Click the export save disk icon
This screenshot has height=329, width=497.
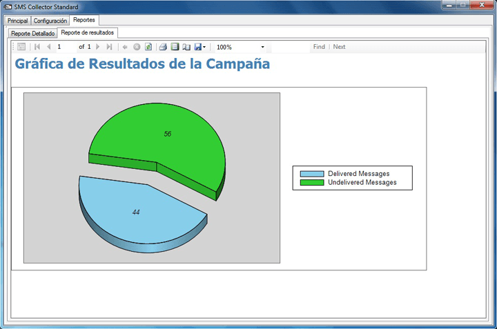point(198,47)
